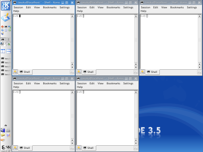Launch Konsole from the panel quick-launch icons

tap(6, 27)
